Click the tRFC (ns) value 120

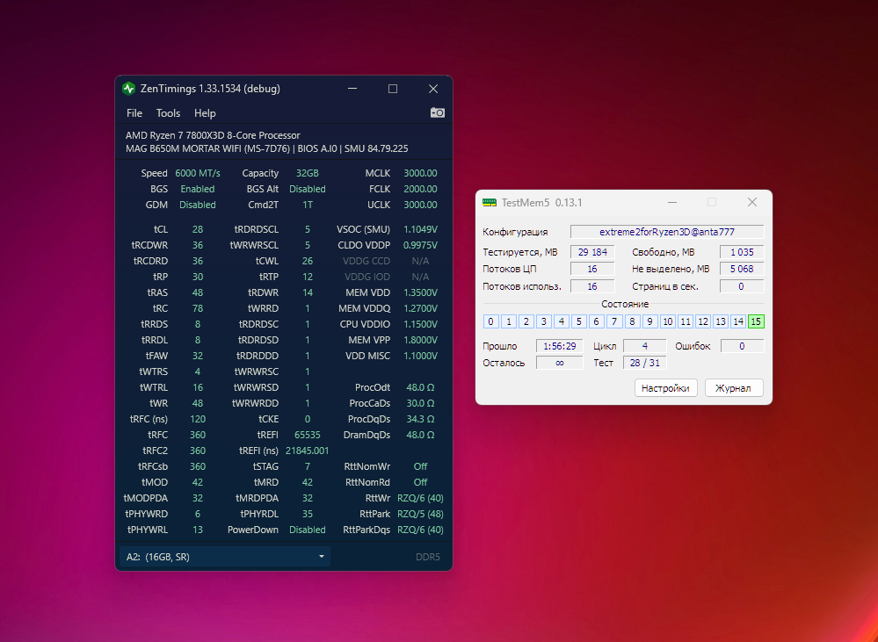(198, 419)
